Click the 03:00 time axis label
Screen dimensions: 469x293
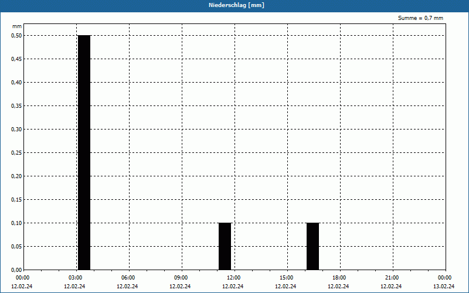pyautogui.click(x=77, y=278)
